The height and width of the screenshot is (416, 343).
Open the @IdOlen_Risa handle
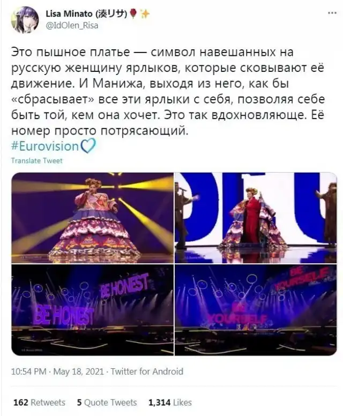72,26
